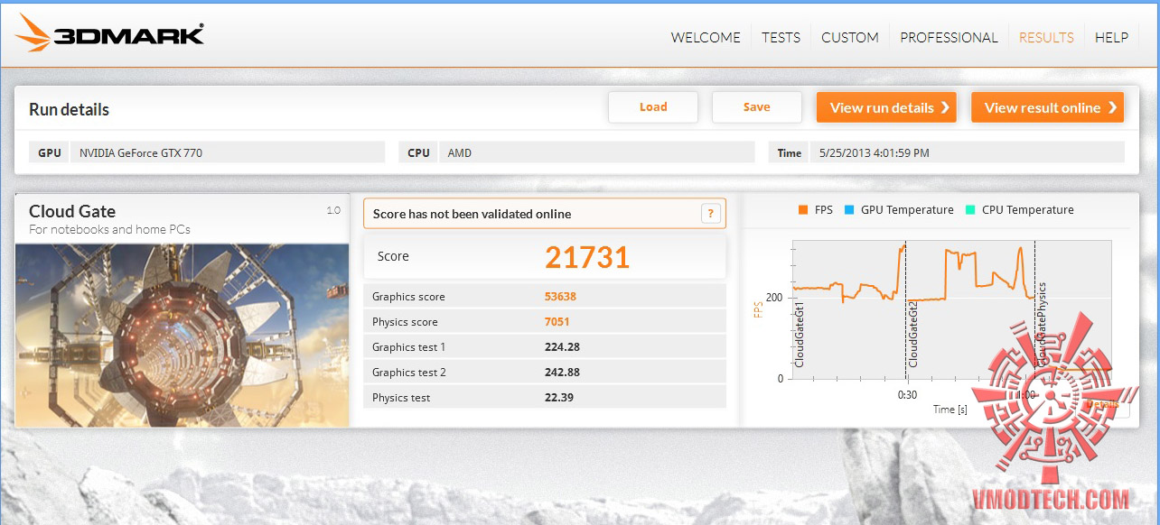Toggle the CPU Temperature teal swatch
This screenshot has width=1160, height=525.
pyautogui.click(x=969, y=210)
